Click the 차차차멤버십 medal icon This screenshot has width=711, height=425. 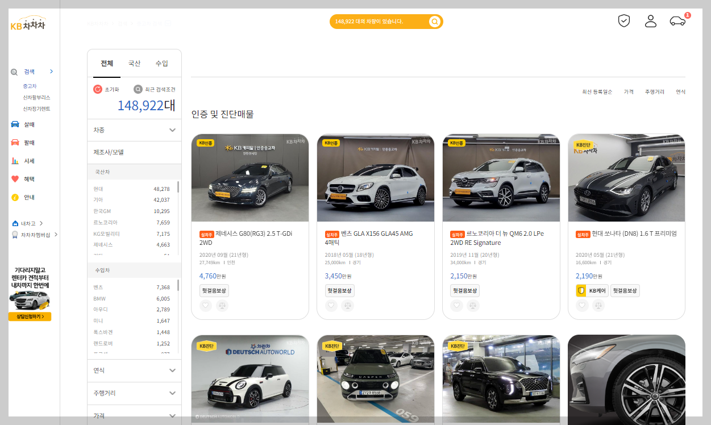(x=15, y=235)
